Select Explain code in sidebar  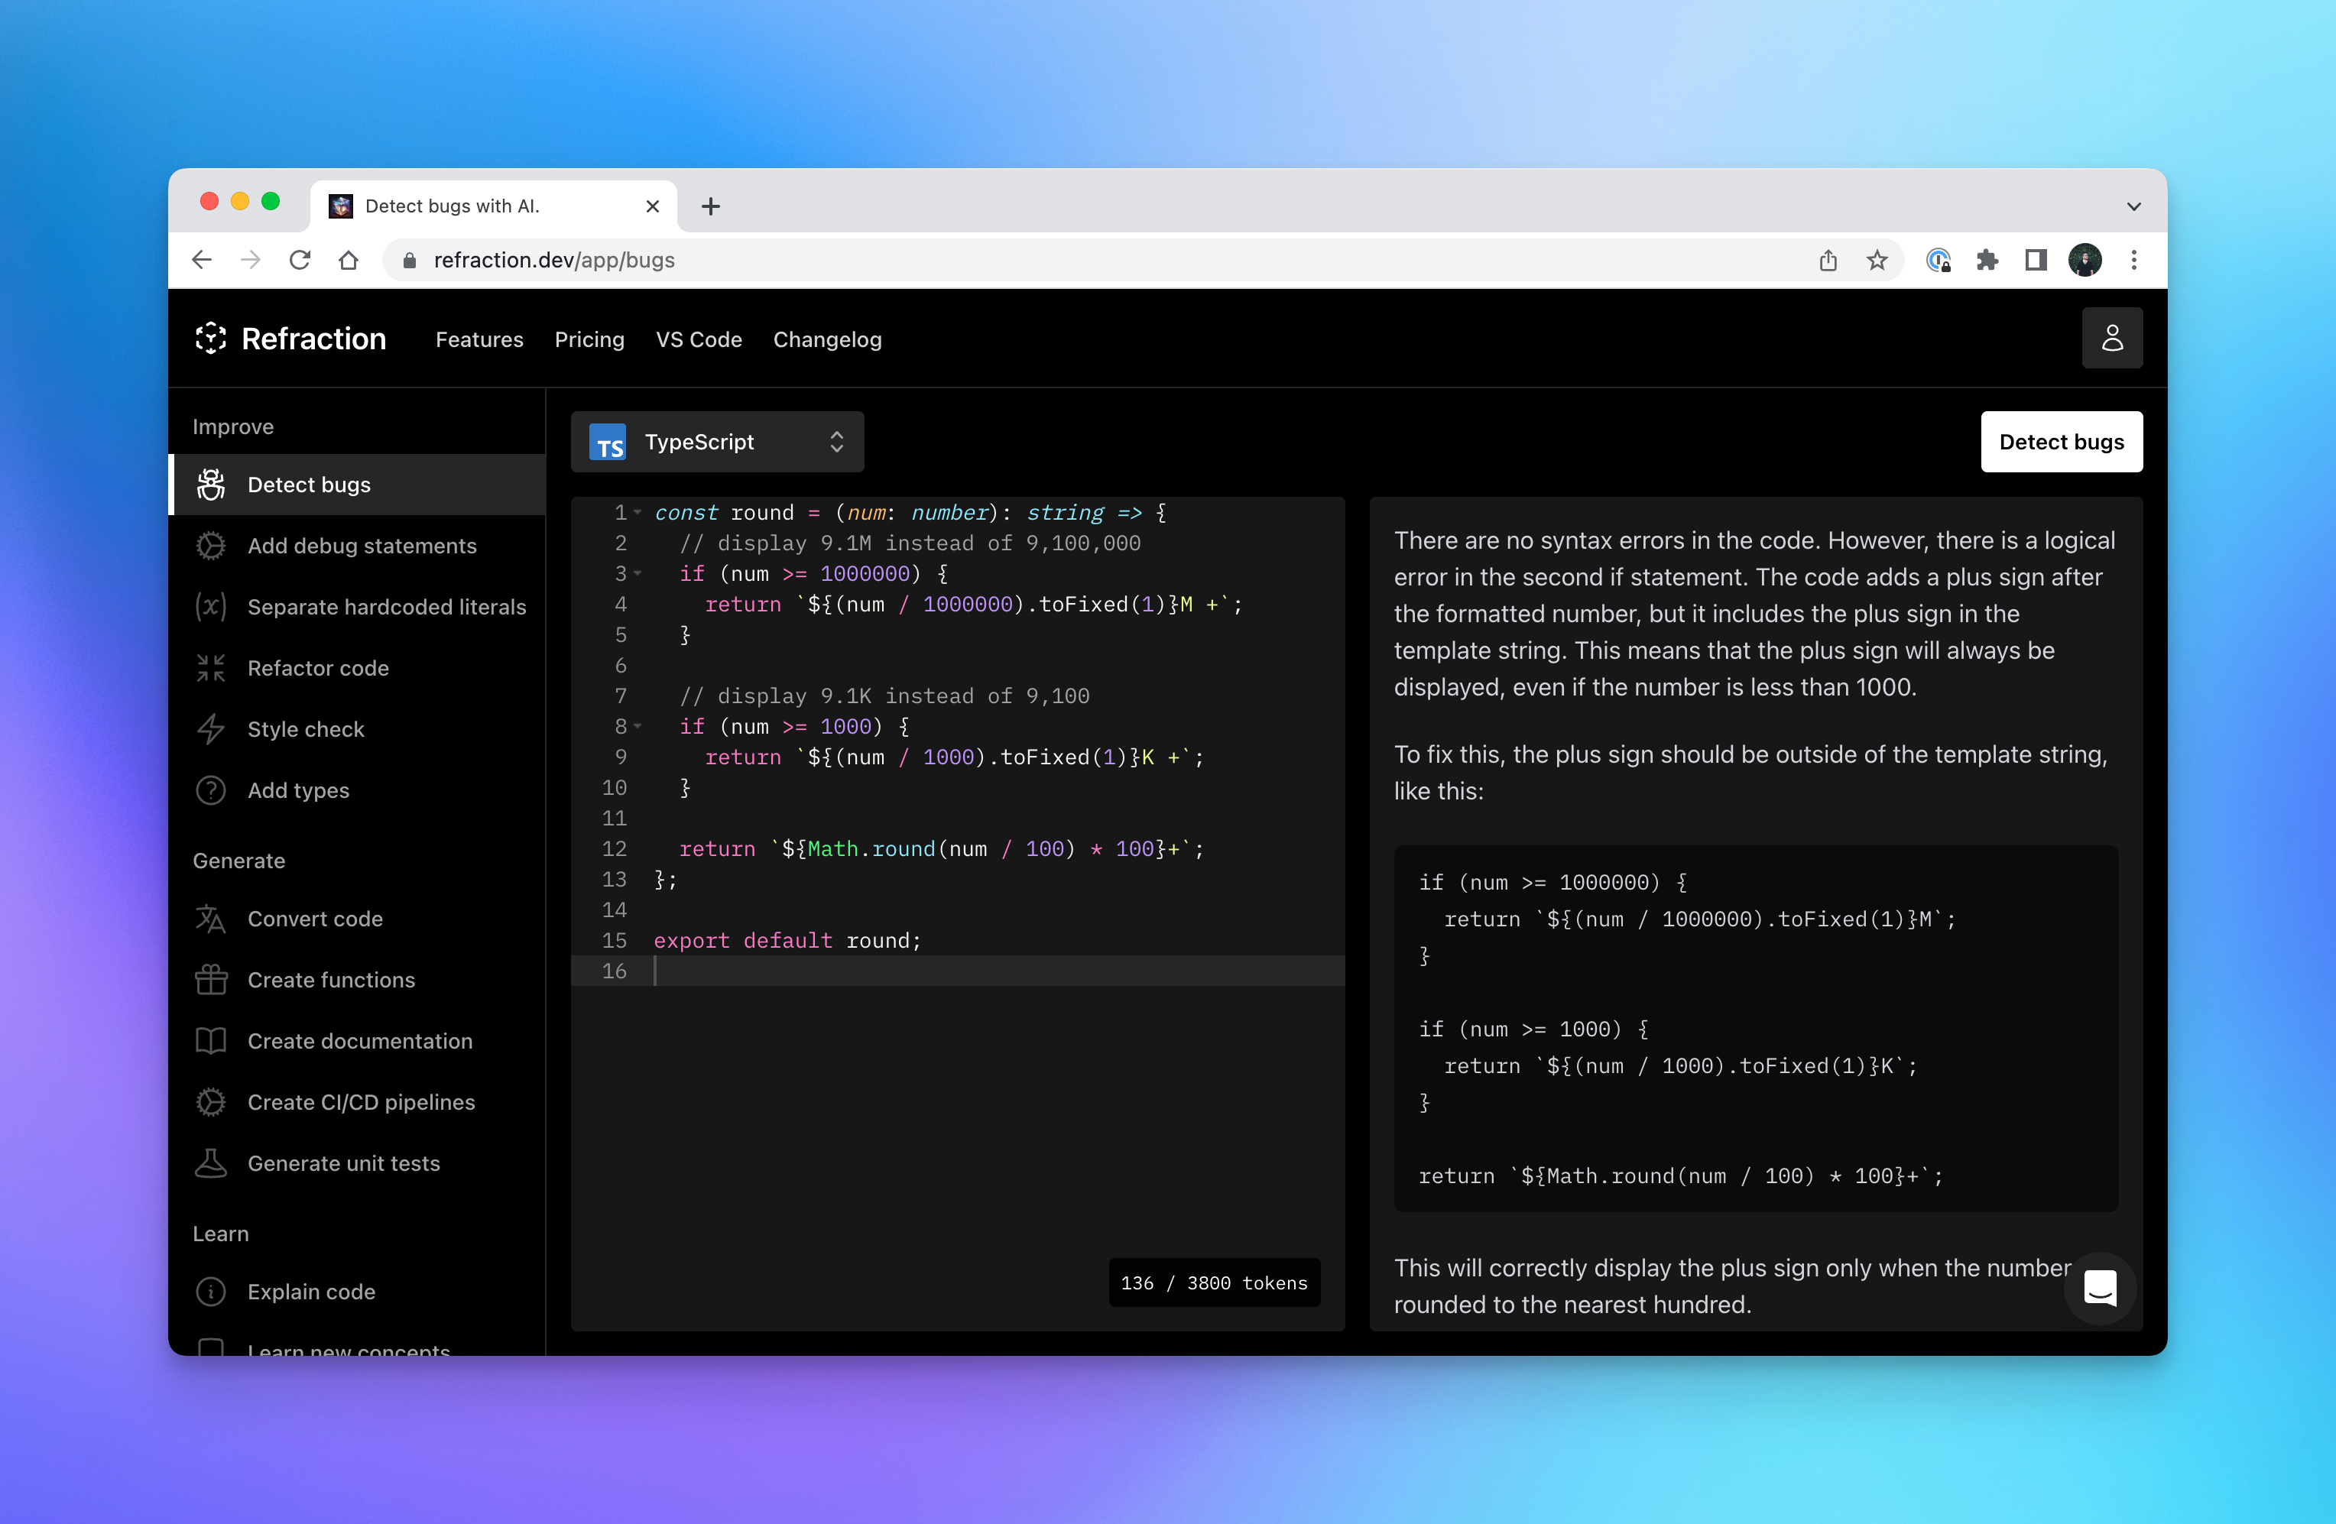(357, 1292)
